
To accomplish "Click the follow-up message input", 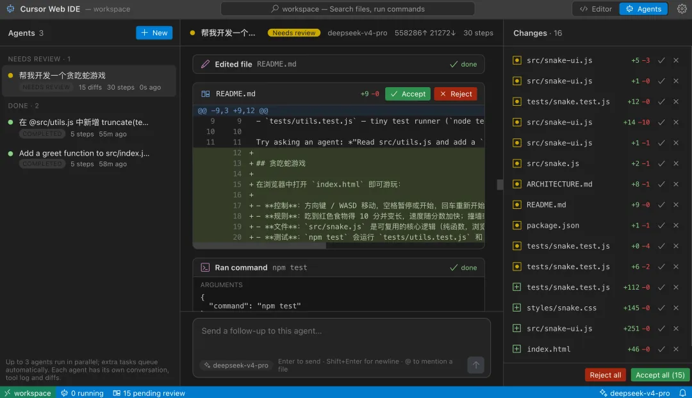I will click(x=342, y=331).
